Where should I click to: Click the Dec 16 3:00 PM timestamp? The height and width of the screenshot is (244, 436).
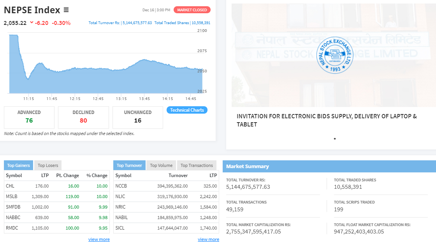156,10
